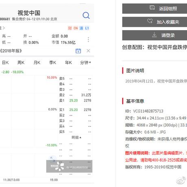Image resolution: width=187 pixels, height=187 pixels.
Task: Open the 分钟 interval dropdown
Action: [x=85, y=63]
